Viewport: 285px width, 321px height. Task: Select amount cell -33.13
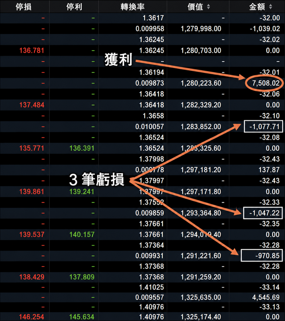coord(270,307)
